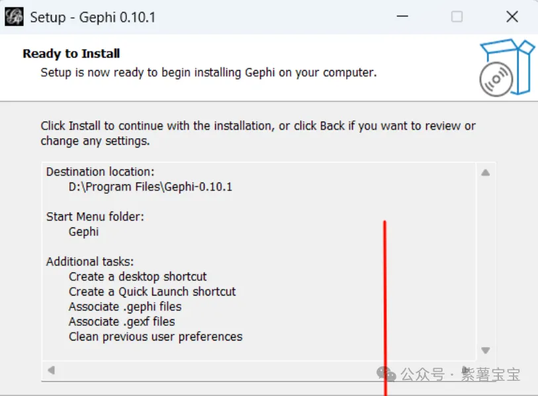Screen dimensions: 538x396
Task: Click the "Associate .gephi files" line
Action: (125, 307)
